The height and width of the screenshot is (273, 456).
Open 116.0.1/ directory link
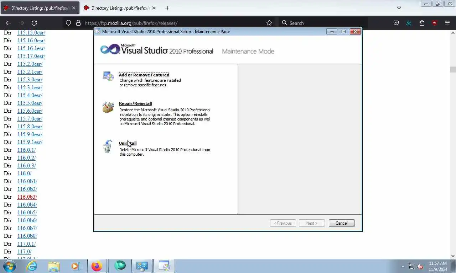coord(26,150)
